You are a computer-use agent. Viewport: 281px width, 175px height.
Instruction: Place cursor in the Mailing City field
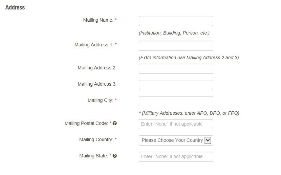[x=176, y=101]
